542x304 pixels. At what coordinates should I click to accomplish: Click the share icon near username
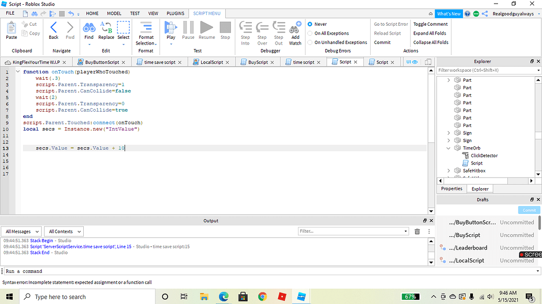484,14
